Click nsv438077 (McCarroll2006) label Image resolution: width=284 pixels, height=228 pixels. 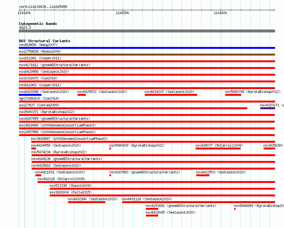coord(219,145)
